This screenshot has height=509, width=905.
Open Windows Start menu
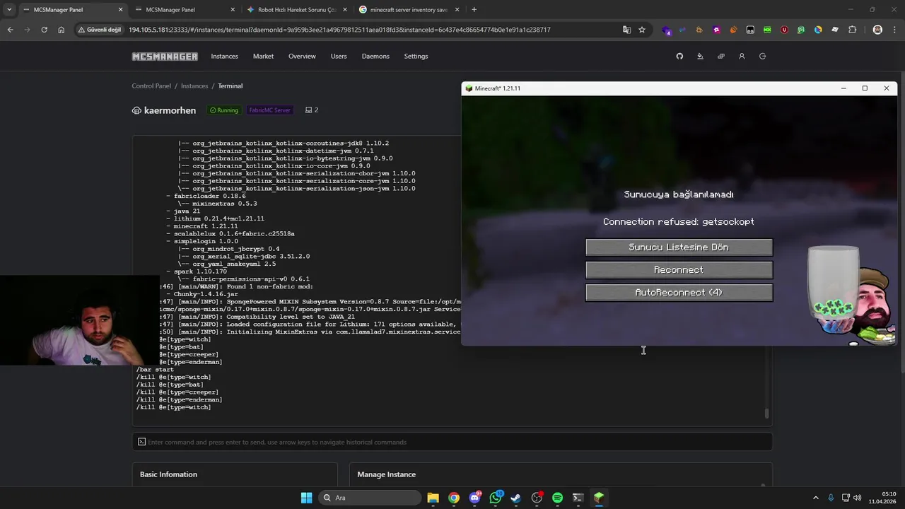pos(306,498)
